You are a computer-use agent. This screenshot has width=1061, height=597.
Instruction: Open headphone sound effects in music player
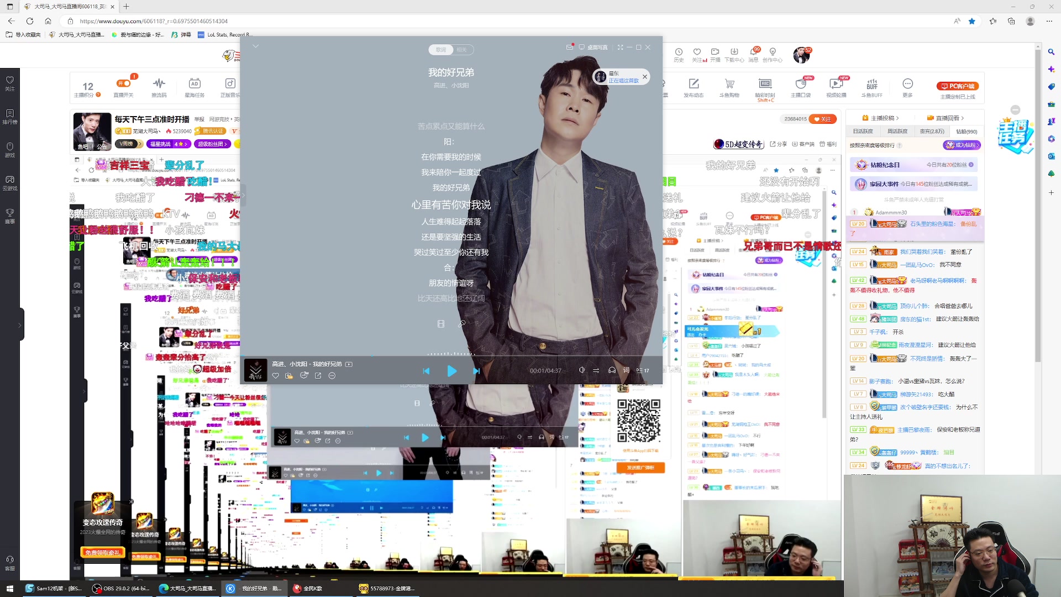click(612, 370)
